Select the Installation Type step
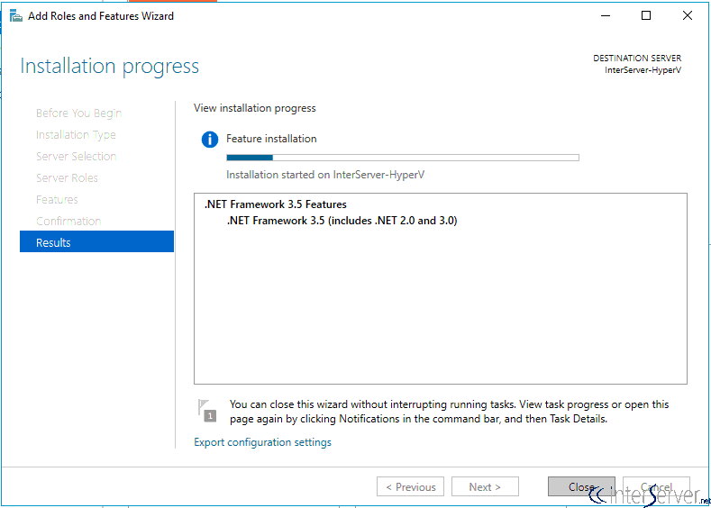 click(76, 134)
